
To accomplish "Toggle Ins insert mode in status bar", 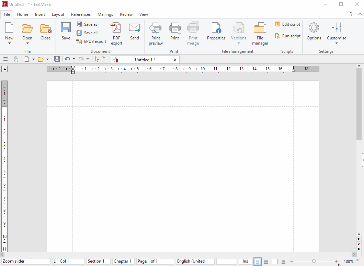I will tap(245, 261).
